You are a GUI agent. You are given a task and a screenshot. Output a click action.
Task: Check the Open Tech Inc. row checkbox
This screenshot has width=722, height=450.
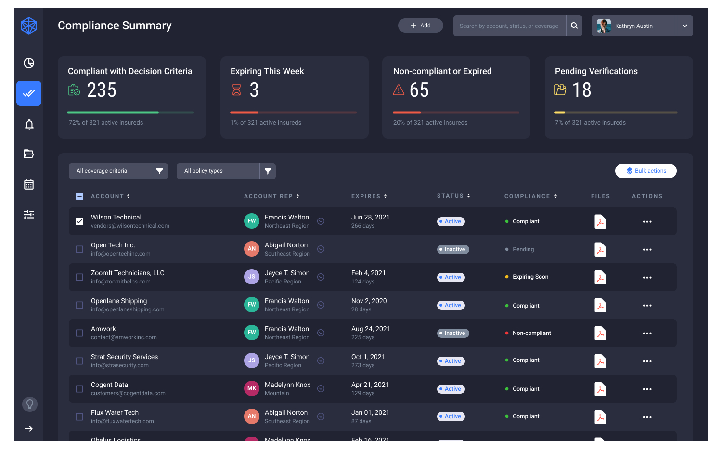[79, 249]
